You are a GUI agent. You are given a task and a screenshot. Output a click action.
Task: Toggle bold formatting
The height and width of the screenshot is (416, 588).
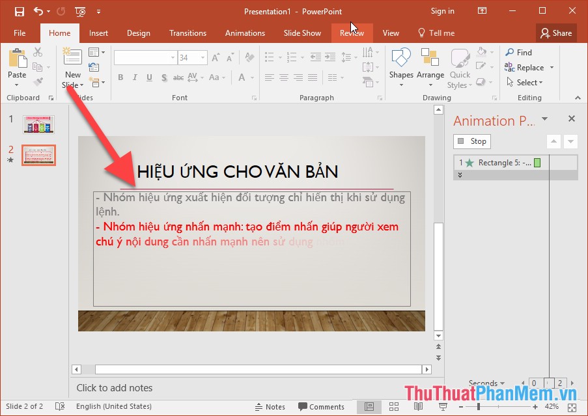click(120, 77)
